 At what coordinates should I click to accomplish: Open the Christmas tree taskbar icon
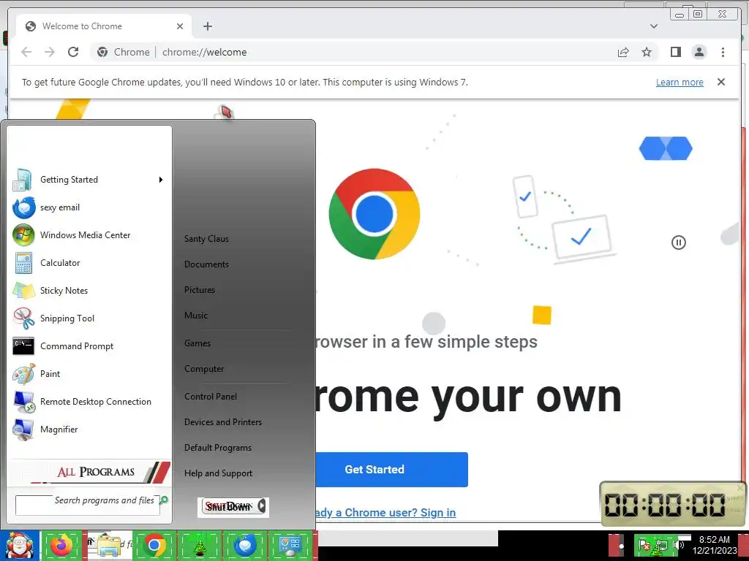[x=200, y=546]
